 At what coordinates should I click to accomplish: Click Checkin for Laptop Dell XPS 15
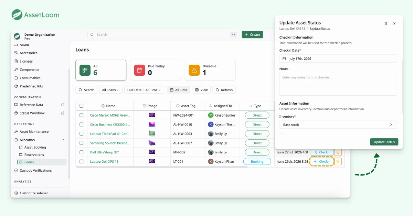coord(322,162)
